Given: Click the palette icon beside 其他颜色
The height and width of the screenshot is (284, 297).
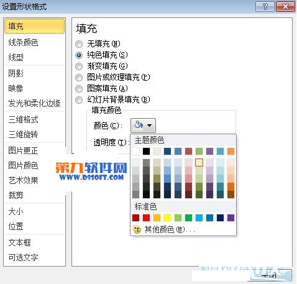Looking at the screenshot, I should (137, 230).
